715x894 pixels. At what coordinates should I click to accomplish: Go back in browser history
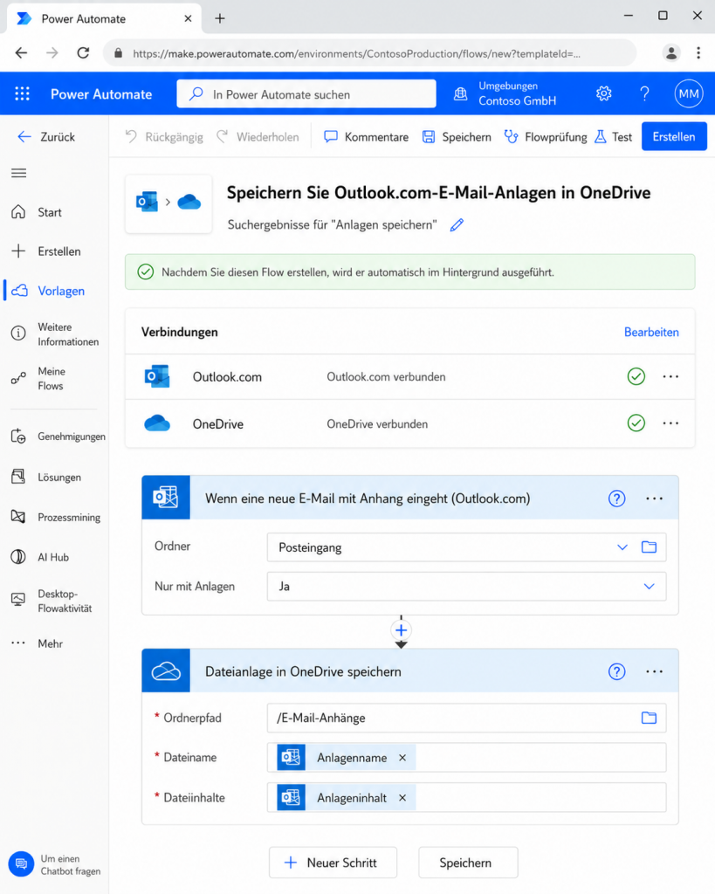(x=21, y=53)
